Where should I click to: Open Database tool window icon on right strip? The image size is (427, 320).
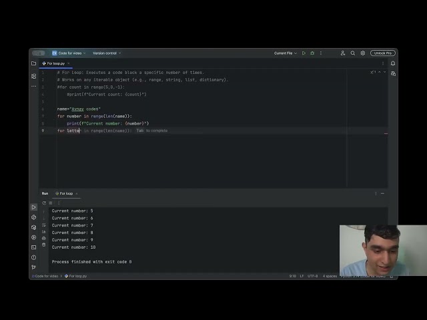point(393,73)
